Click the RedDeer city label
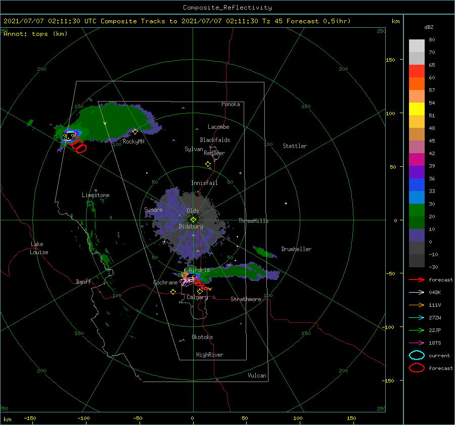This screenshot has height=425, width=455. click(x=214, y=153)
